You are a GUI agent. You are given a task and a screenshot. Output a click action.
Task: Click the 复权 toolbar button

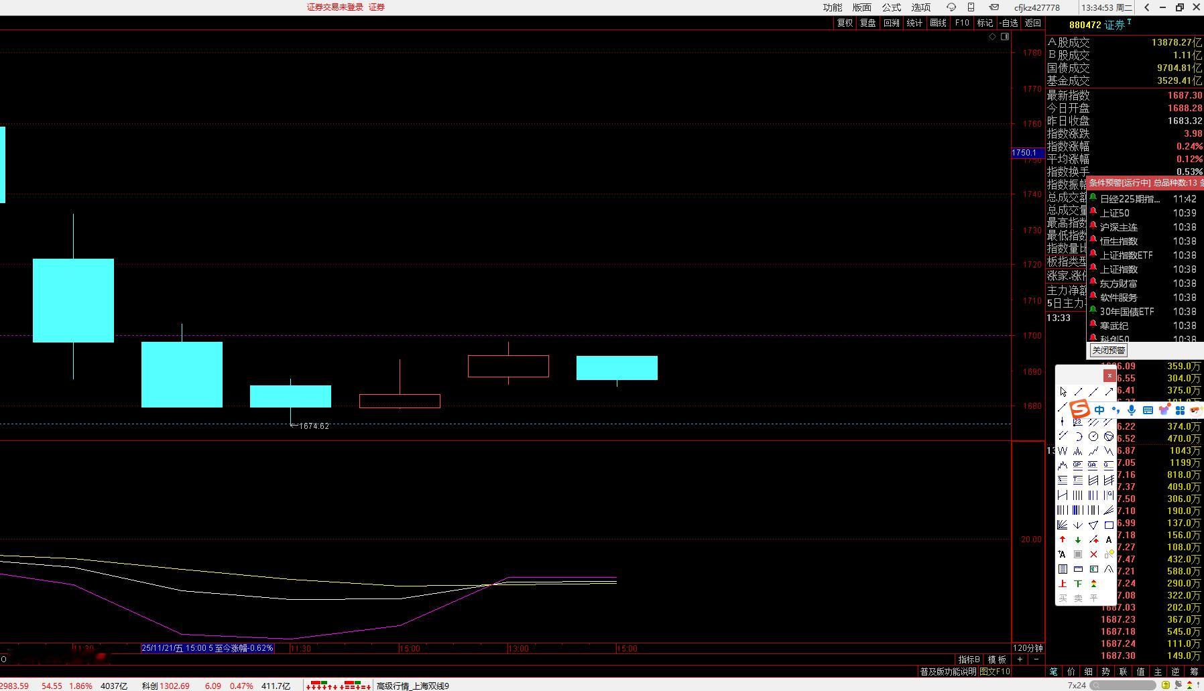(x=845, y=23)
